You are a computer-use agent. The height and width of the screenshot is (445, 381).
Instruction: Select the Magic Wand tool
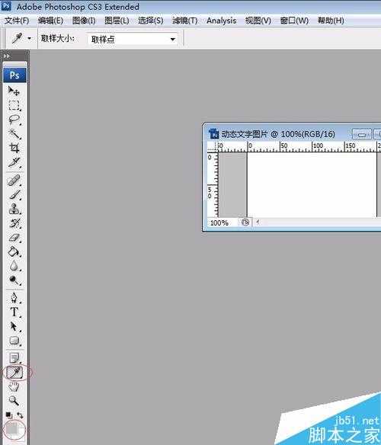pos(14,133)
